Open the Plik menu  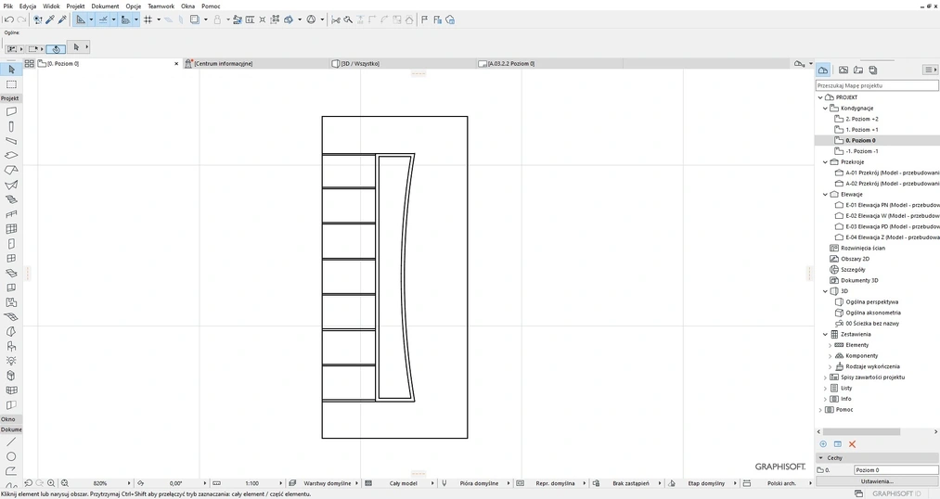click(7, 6)
